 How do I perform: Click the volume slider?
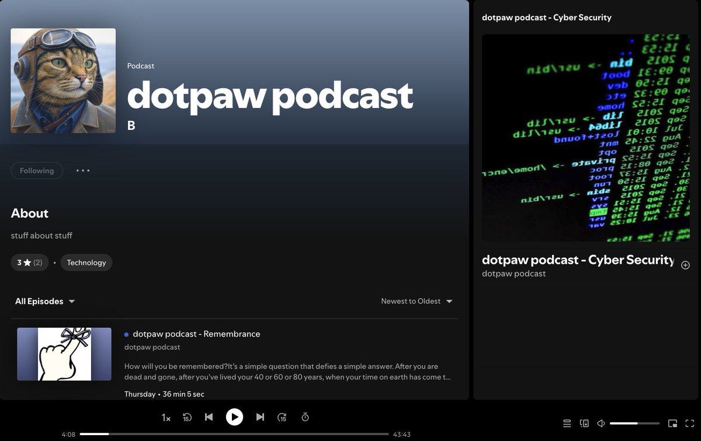coord(634,423)
